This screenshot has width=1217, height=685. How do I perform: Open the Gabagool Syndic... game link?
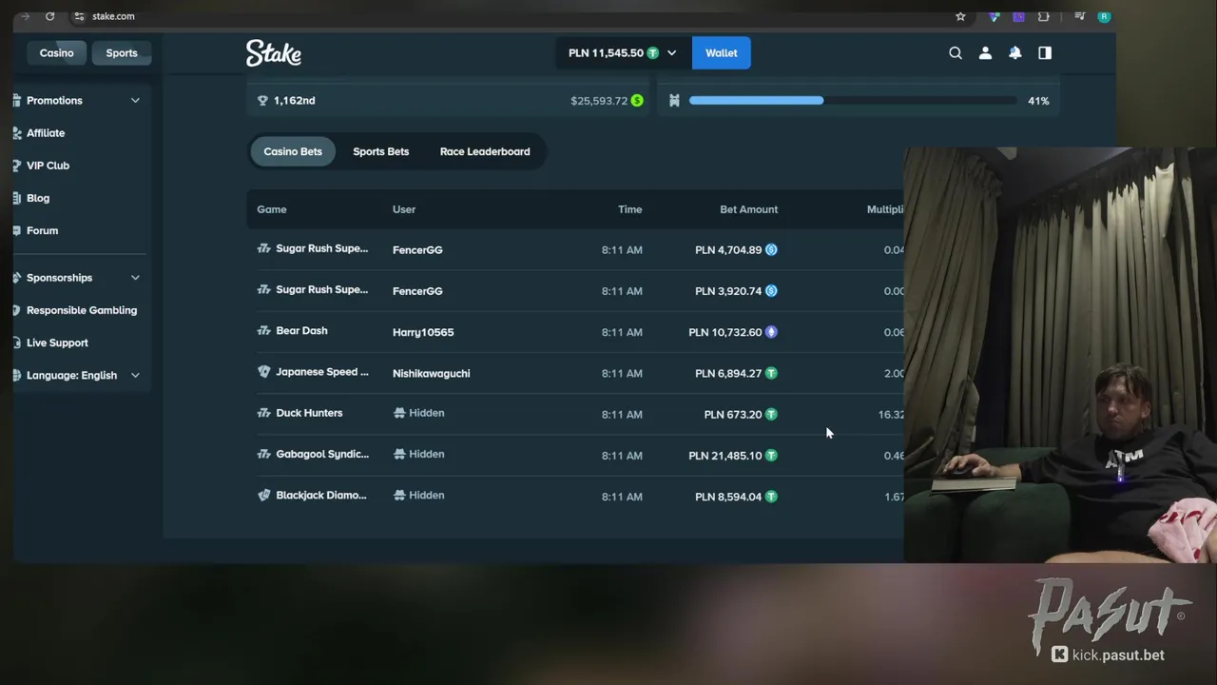tap(321, 454)
